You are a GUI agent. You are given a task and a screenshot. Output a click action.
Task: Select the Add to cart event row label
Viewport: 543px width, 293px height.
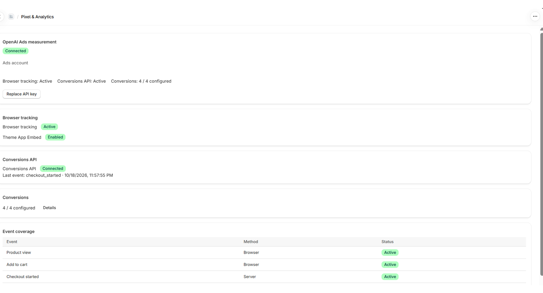pyautogui.click(x=17, y=265)
